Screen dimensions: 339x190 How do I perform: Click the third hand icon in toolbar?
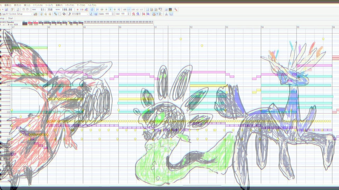pos(50,14)
